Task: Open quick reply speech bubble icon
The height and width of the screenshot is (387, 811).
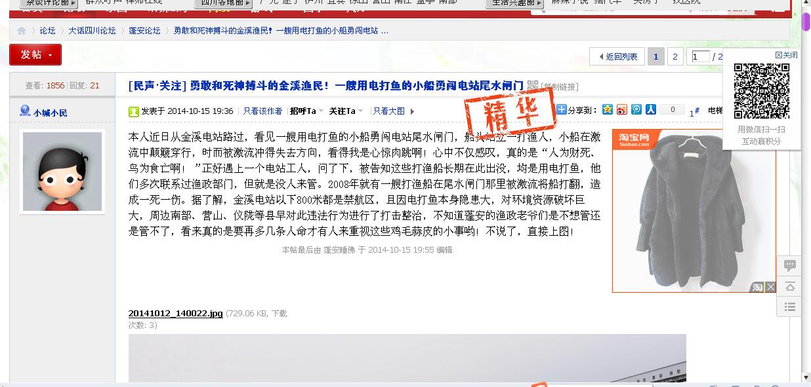Action: pyautogui.click(x=790, y=265)
